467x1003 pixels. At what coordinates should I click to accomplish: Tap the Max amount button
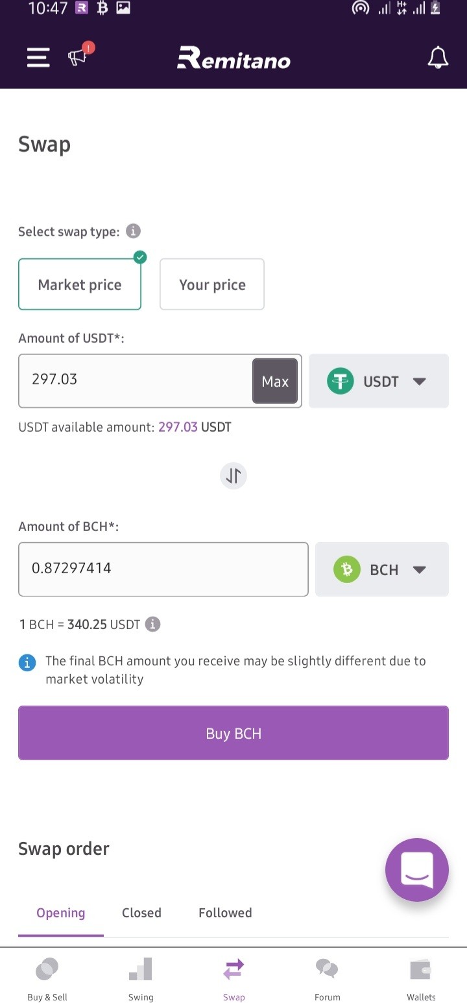(275, 381)
